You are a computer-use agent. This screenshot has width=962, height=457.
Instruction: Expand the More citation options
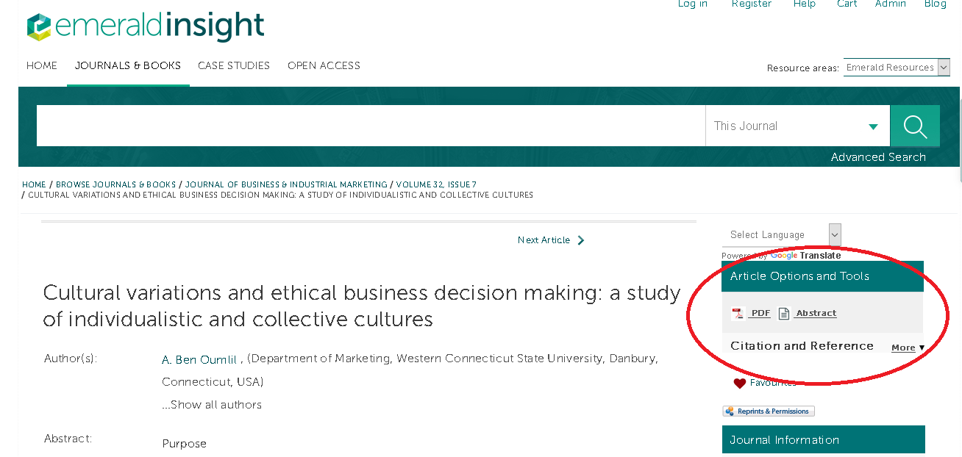(907, 348)
